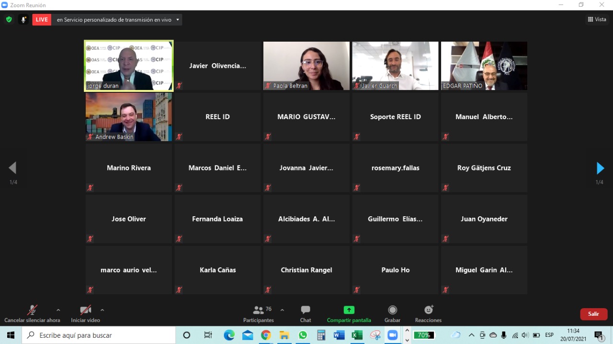
Task: Click the Alcibiades A. participant tile
Action: coord(306,219)
